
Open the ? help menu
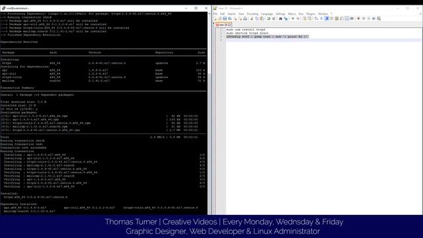click(332, 14)
